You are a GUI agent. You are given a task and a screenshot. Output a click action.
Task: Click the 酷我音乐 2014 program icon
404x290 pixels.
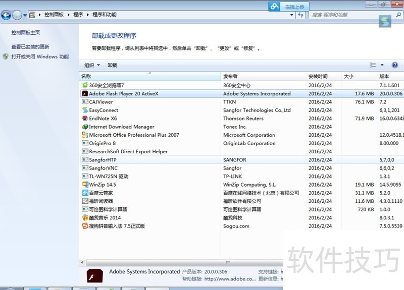pos(85,218)
